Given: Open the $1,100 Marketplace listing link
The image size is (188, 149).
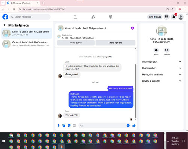Looking at the screenshot, I should pyautogui.click(x=78, y=38).
